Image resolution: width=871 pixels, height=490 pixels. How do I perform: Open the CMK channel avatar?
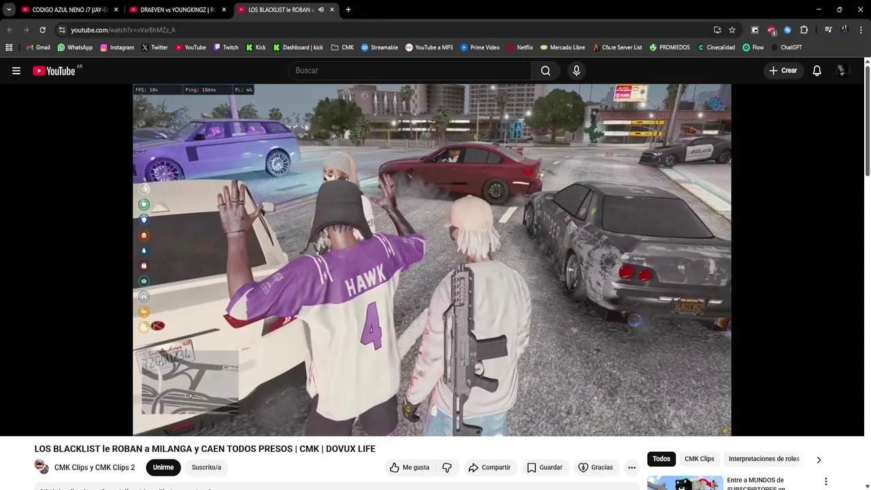tap(42, 467)
